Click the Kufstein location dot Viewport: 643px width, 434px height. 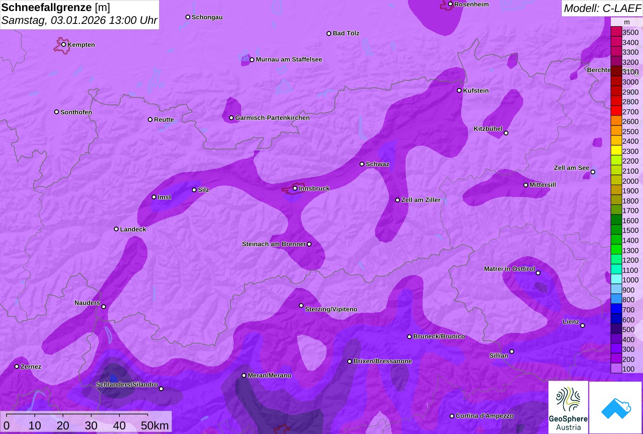click(459, 90)
